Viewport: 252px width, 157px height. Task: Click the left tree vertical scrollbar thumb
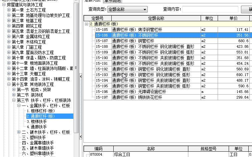[76, 68]
